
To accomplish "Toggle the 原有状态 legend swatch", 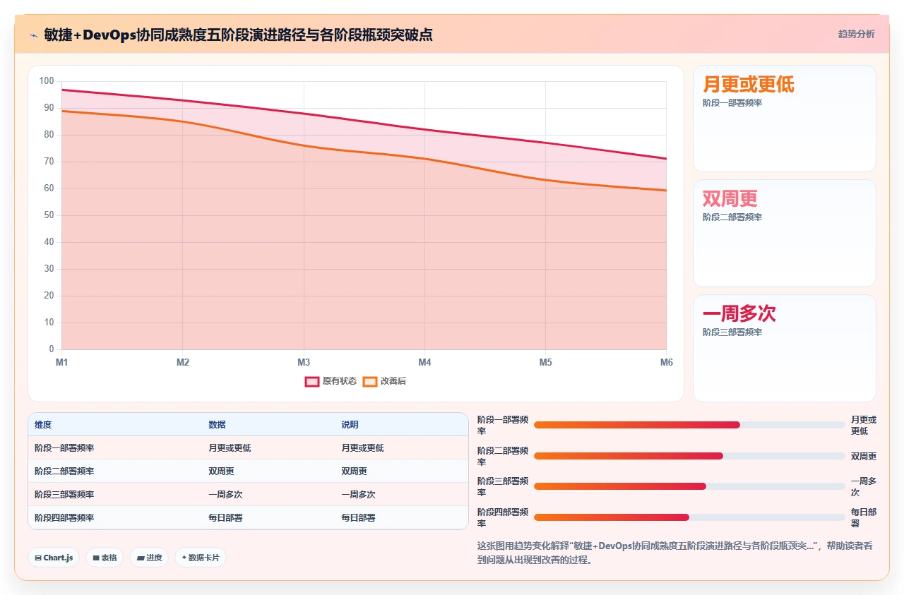I will (x=312, y=381).
